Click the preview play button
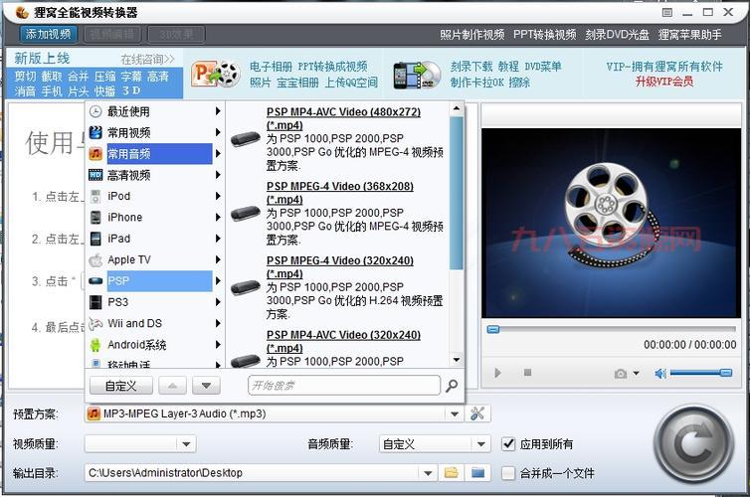The width and height of the screenshot is (750, 497). click(x=497, y=373)
